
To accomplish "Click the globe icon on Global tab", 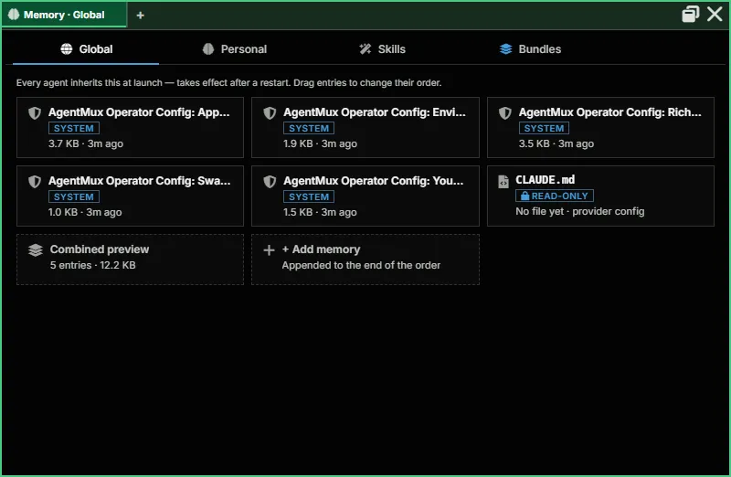I will pos(67,49).
